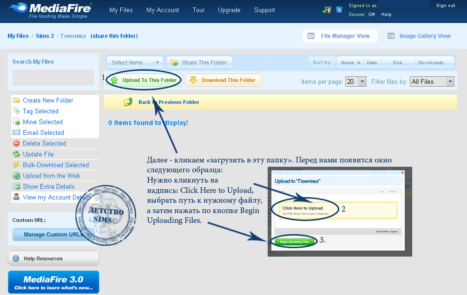
Task: Open Upgrade in the top navigation
Action: click(x=229, y=10)
